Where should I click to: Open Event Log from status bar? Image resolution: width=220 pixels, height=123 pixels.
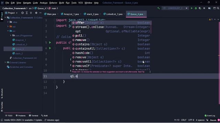tap(210, 115)
